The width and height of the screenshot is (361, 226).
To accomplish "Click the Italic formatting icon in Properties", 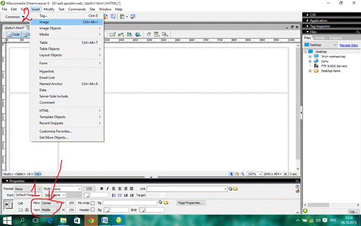I will 108,189.
